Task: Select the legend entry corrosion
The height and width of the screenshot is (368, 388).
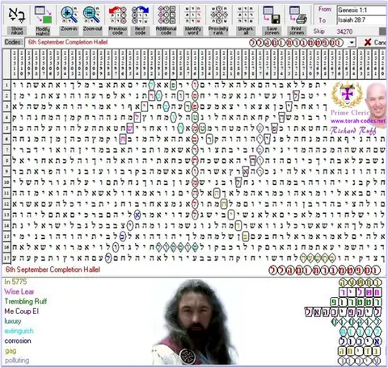Action: tap(18, 341)
